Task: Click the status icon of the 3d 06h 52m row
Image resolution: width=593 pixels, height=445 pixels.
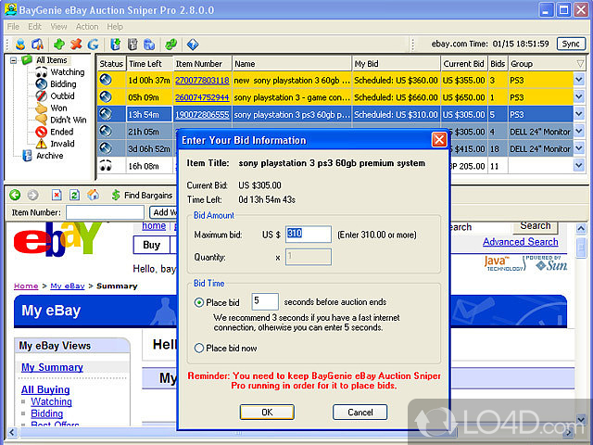Action: [106, 148]
